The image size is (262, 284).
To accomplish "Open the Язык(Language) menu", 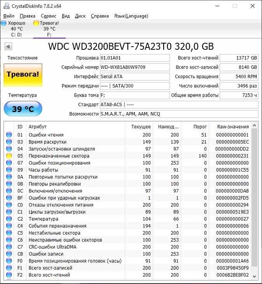I will click(x=131, y=16).
